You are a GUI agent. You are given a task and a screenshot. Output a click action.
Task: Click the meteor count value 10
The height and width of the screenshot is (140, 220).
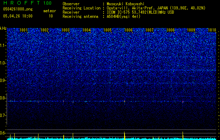point(51,16)
